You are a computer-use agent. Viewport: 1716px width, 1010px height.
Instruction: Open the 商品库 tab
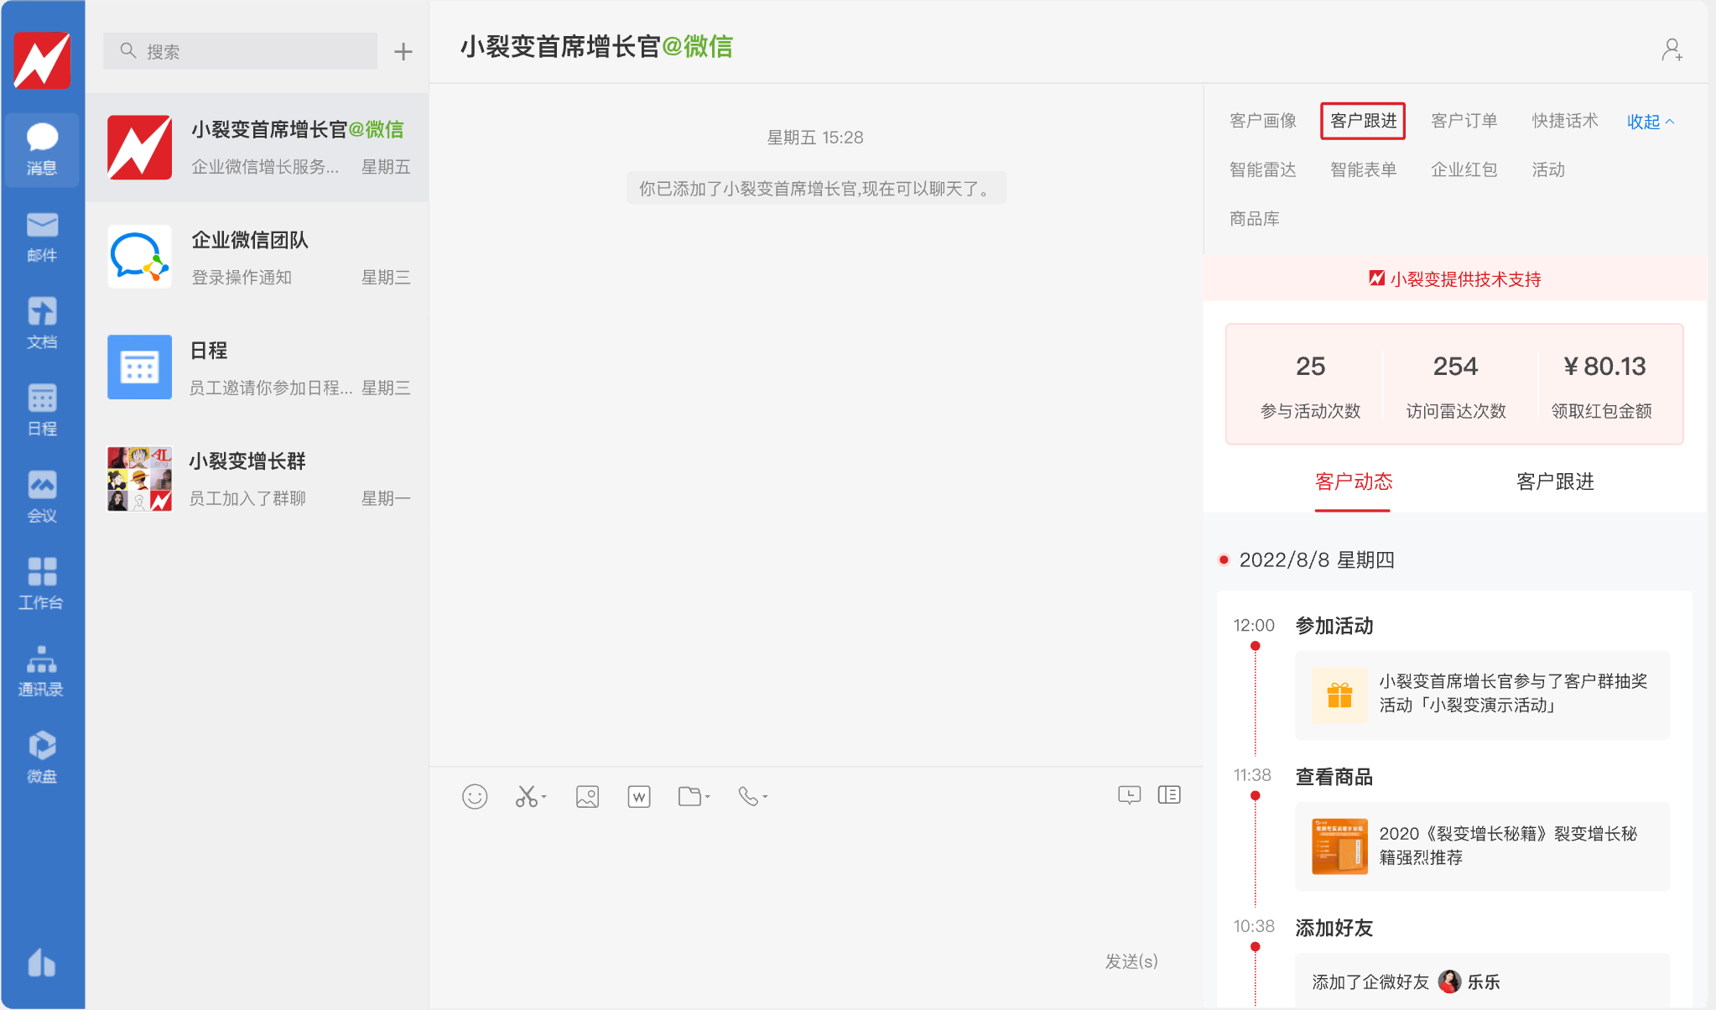click(1255, 219)
